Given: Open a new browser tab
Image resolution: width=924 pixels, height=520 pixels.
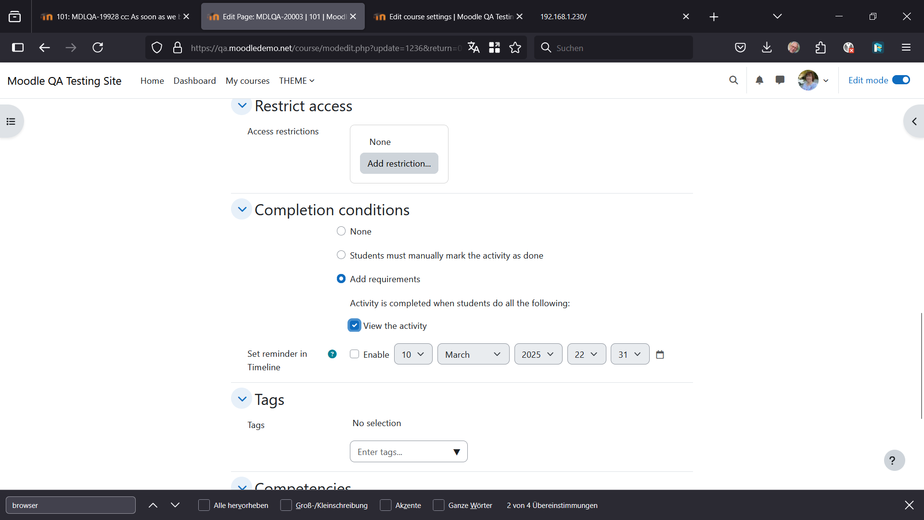Looking at the screenshot, I should pos(714,17).
